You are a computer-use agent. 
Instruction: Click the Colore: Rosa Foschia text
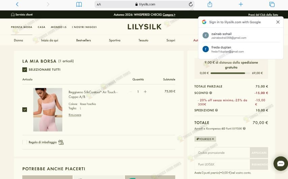pyautogui.click(x=82, y=104)
